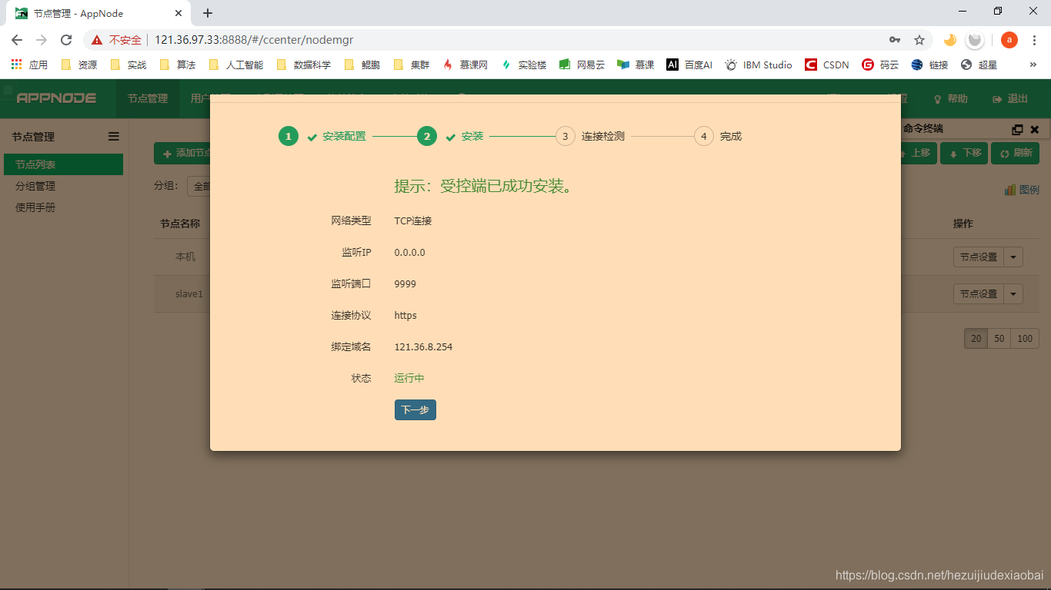
Task: Click the 下一步 next step button
Action: coord(415,410)
